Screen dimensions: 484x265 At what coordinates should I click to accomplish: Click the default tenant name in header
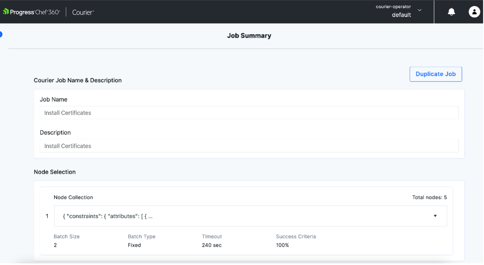(401, 15)
